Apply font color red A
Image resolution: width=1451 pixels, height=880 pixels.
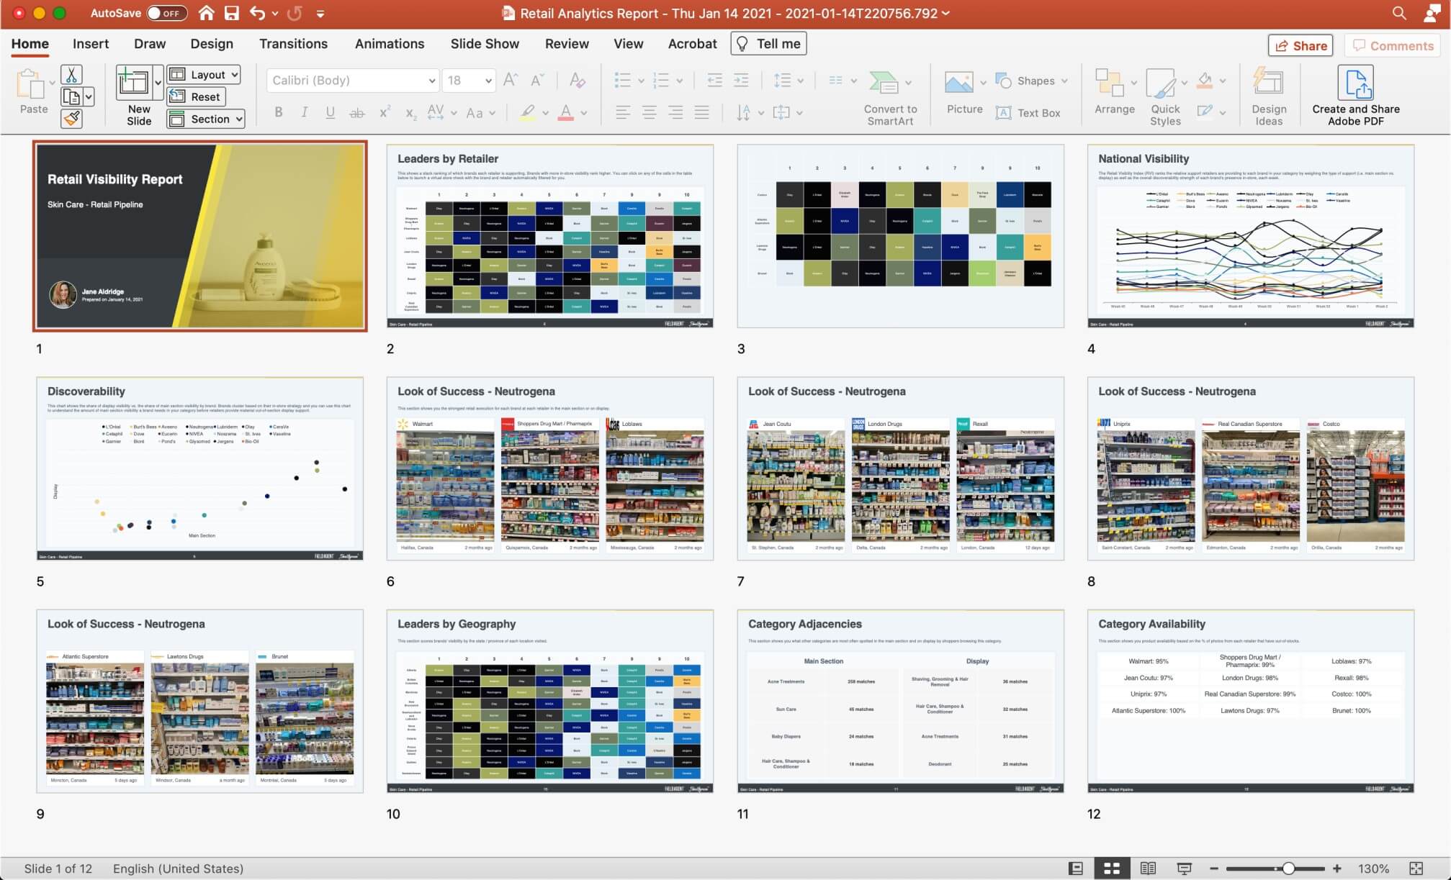pyautogui.click(x=566, y=112)
